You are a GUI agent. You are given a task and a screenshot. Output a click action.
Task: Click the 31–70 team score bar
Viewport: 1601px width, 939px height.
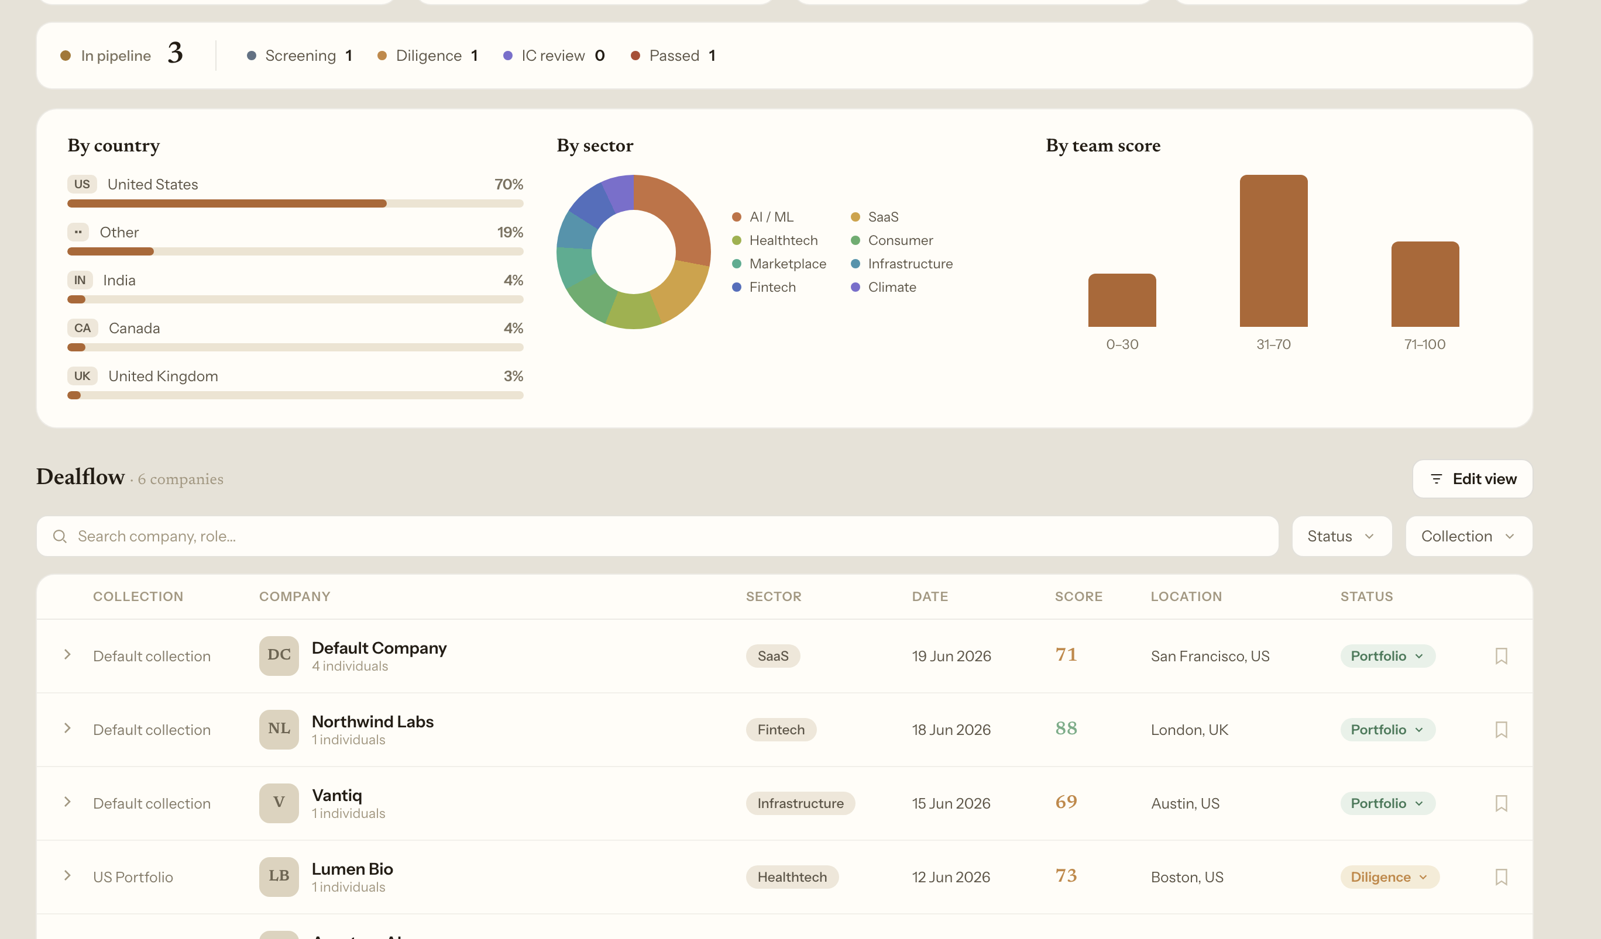click(x=1273, y=251)
